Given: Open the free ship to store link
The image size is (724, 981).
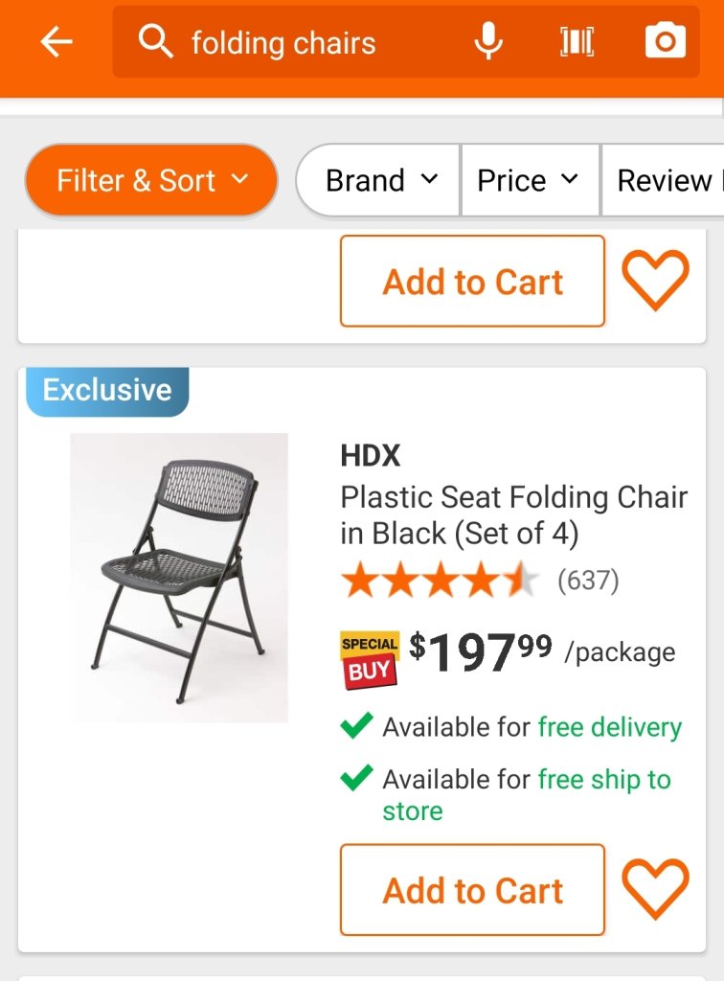Looking at the screenshot, I should tap(603, 780).
